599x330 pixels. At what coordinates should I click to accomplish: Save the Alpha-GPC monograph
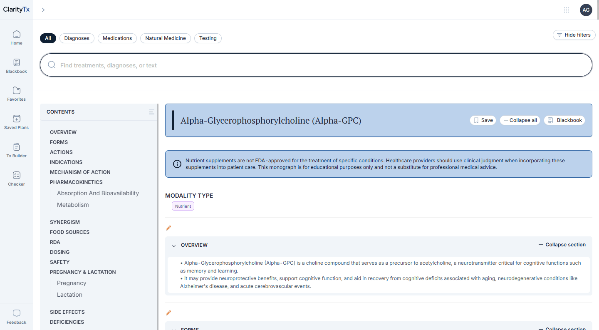tap(483, 120)
